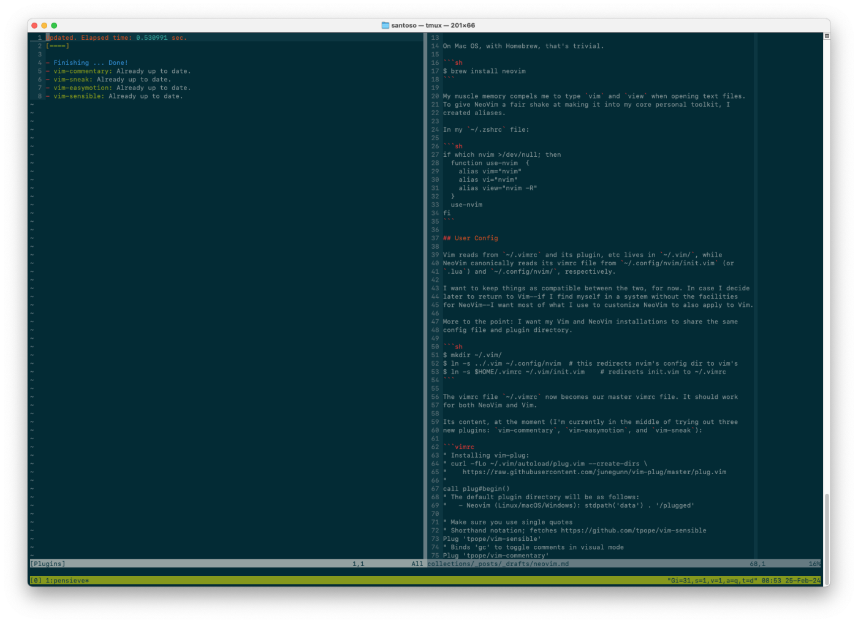
Task: Click the '## User Config' heading
Action: click(x=470, y=238)
